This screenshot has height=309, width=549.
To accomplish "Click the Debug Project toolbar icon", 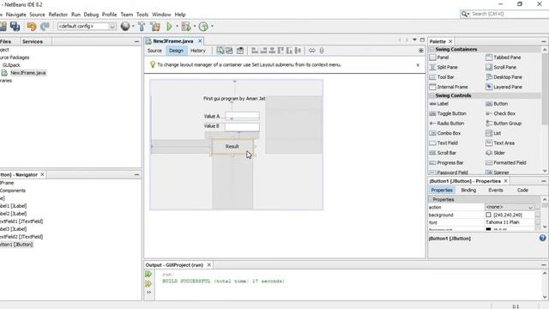I will click(x=186, y=27).
